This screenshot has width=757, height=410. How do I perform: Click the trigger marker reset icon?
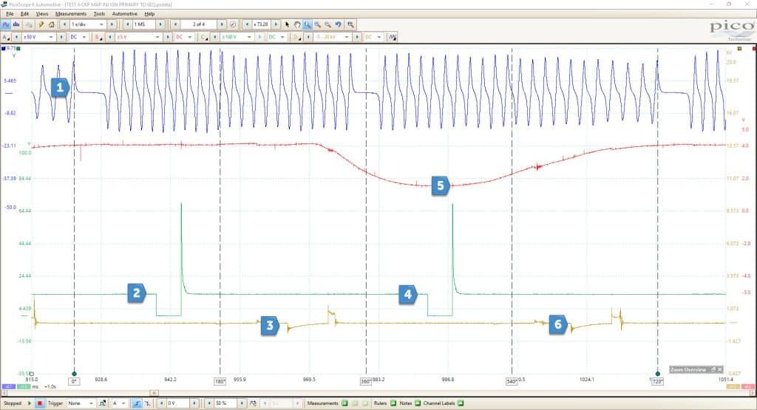[253, 403]
